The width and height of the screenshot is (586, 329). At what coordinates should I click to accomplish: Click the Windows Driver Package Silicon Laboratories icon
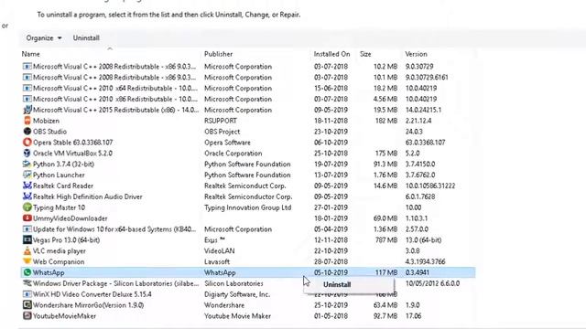point(27,283)
